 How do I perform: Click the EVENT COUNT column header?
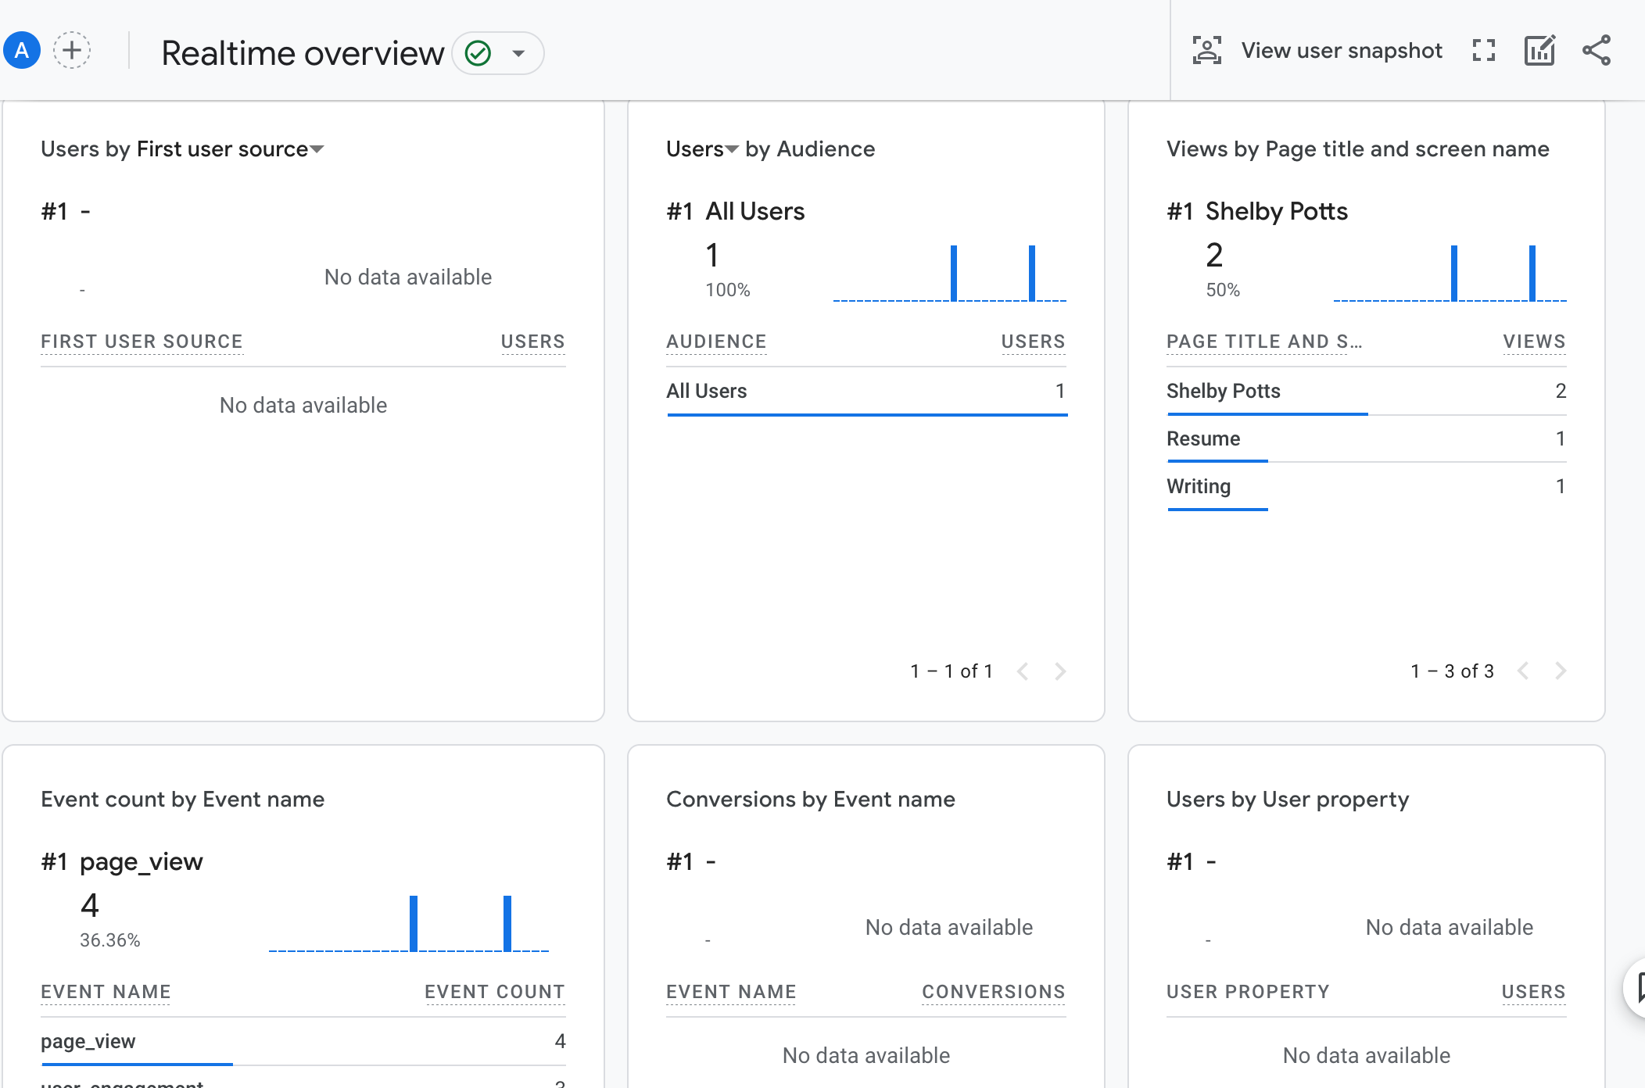pyautogui.click(x=495, y=992)
